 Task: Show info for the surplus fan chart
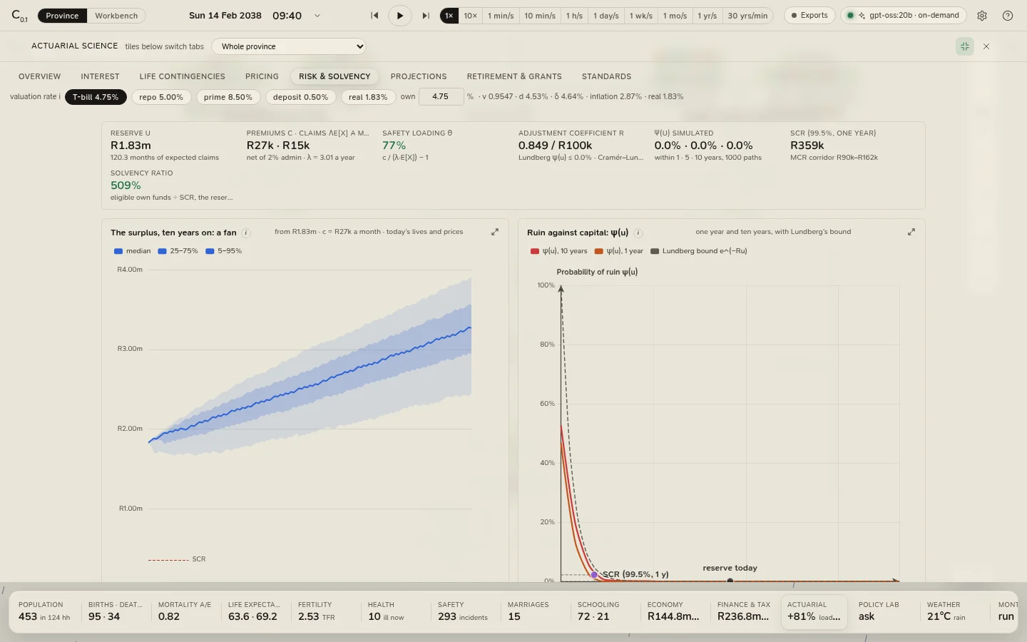[246, 233]
